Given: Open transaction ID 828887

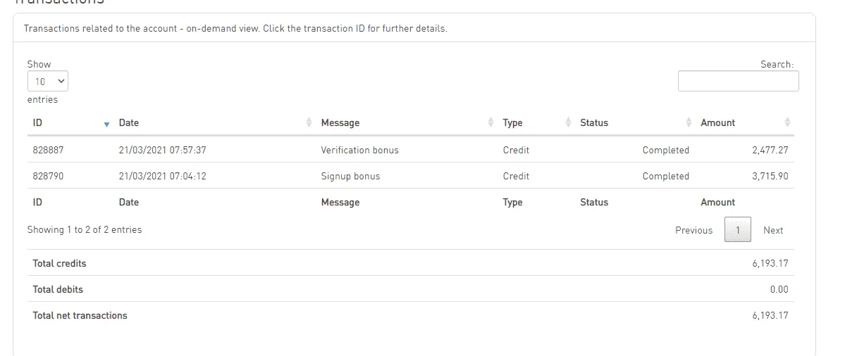Looking at the screenshot, I should (x=48, y=150).
